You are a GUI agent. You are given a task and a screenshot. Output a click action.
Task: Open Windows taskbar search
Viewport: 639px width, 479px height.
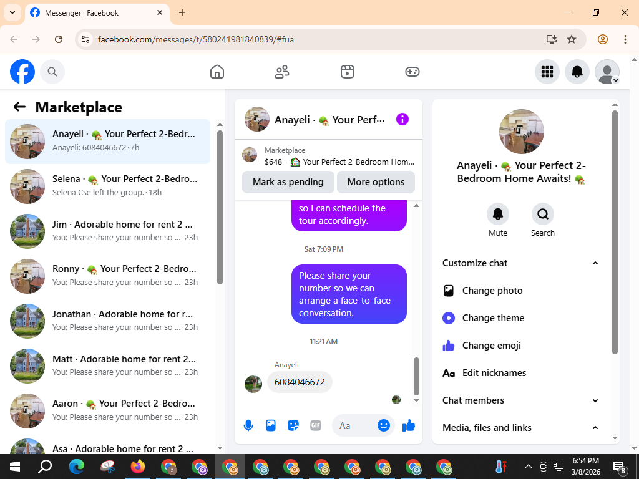click(x=45, y=467)
